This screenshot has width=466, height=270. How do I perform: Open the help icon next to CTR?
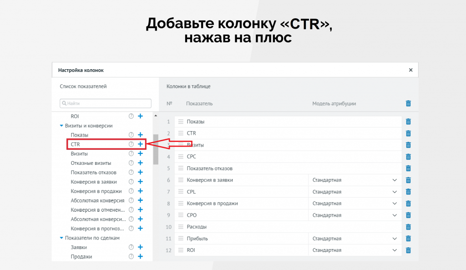[x=131, y=144]
